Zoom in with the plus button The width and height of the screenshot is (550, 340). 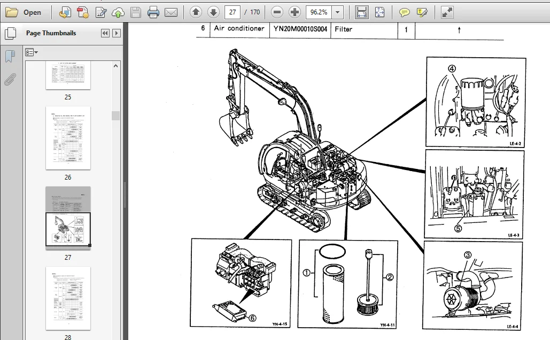[x=295, y=13]
